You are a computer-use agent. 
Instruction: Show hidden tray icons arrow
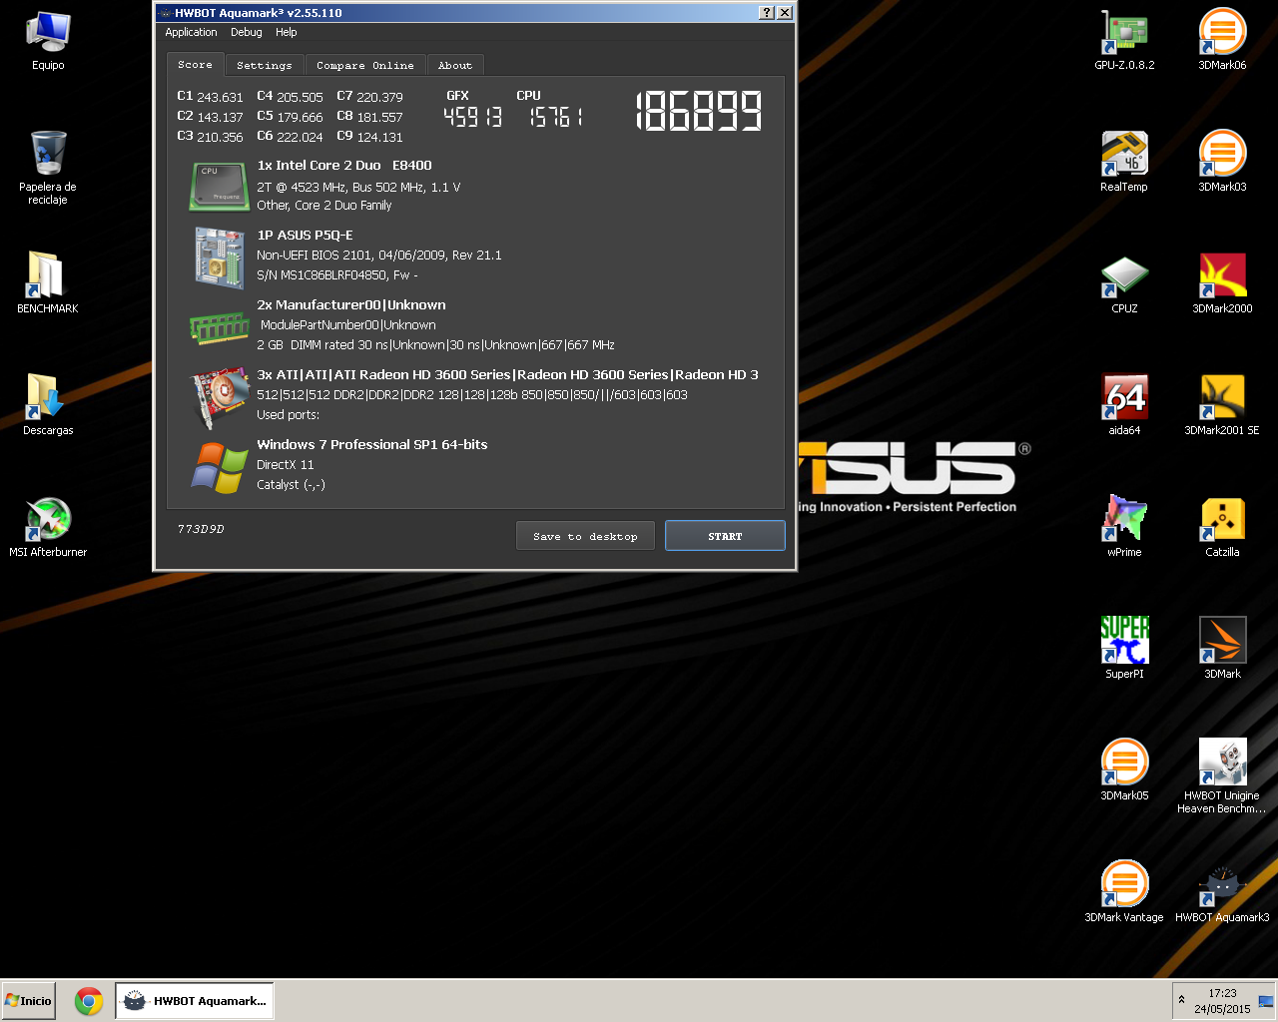click(x=1182, y=1000)
